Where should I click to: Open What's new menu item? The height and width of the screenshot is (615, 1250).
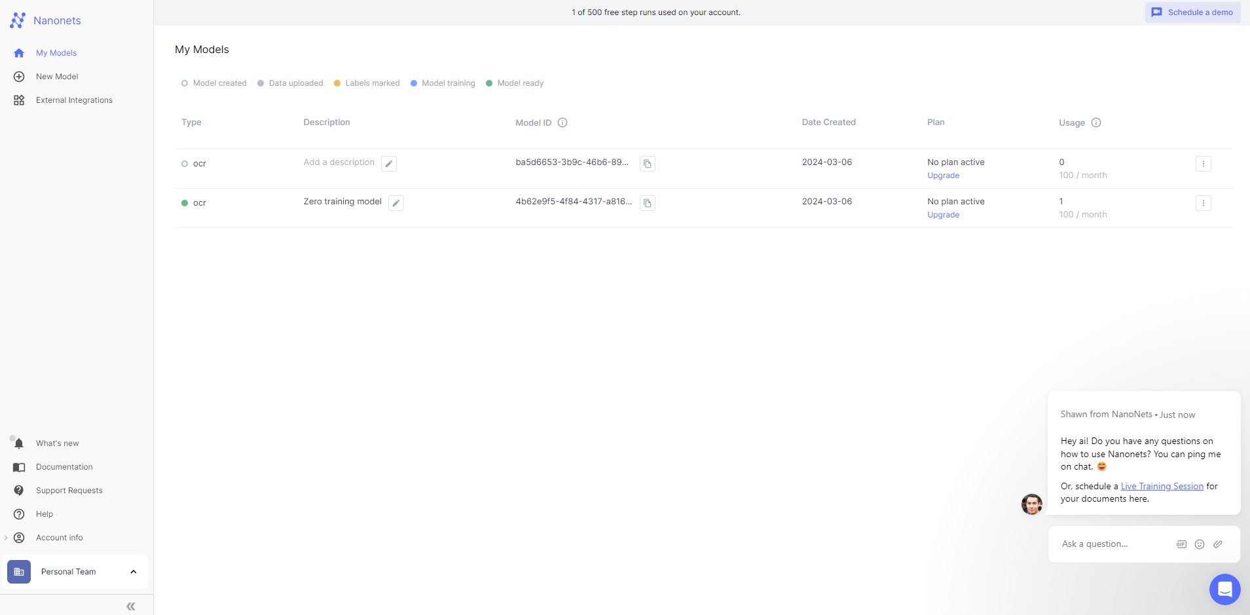click(x=58, y=443)
